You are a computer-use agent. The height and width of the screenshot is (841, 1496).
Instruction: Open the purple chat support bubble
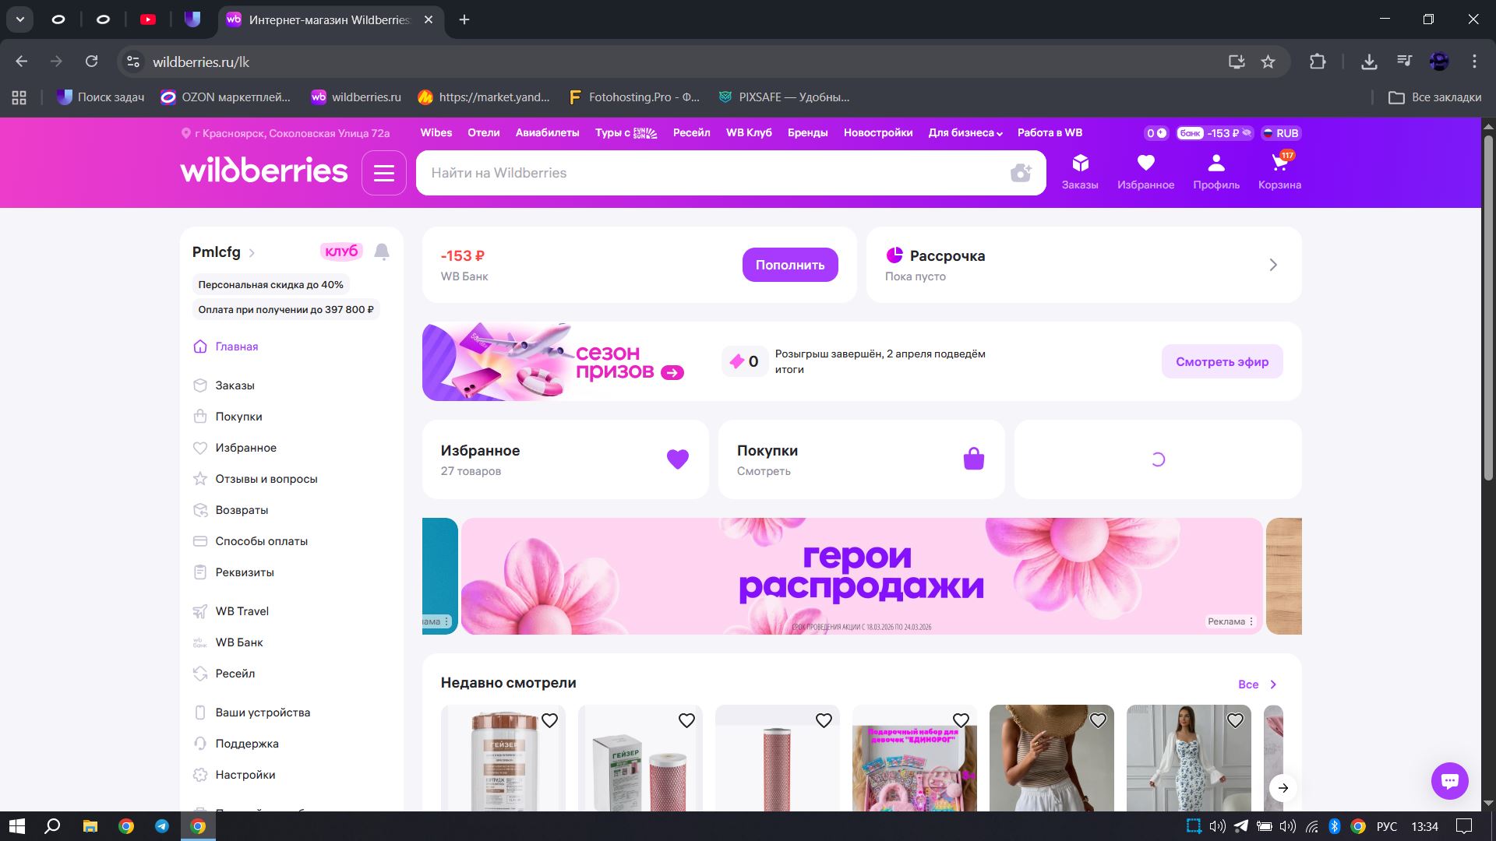1449,780
